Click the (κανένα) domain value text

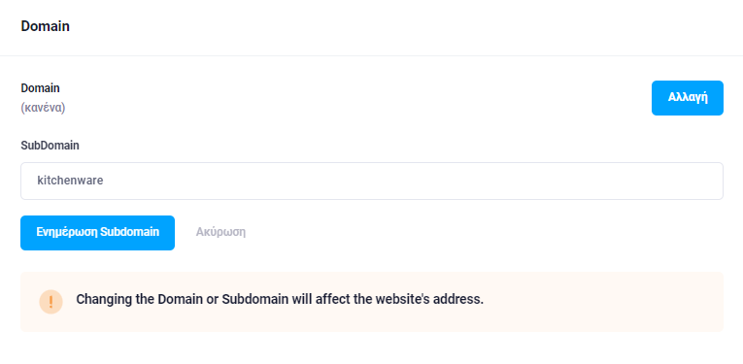coord(43,108)
